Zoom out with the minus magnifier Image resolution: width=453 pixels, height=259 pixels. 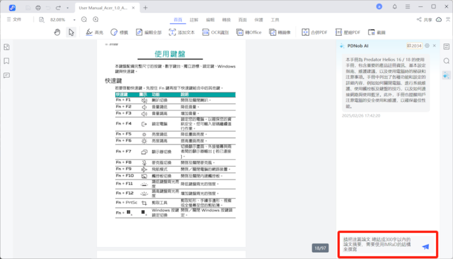84,19
